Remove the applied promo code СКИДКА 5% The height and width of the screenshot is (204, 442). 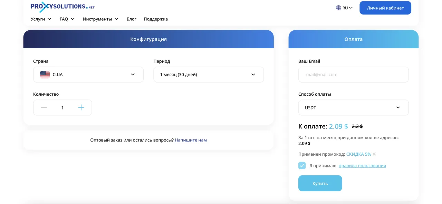tap(374, 154)
